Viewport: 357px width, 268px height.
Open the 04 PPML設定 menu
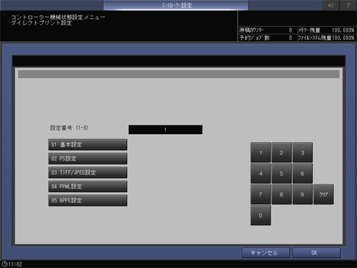pyautogui.click(x=88, y=186)
